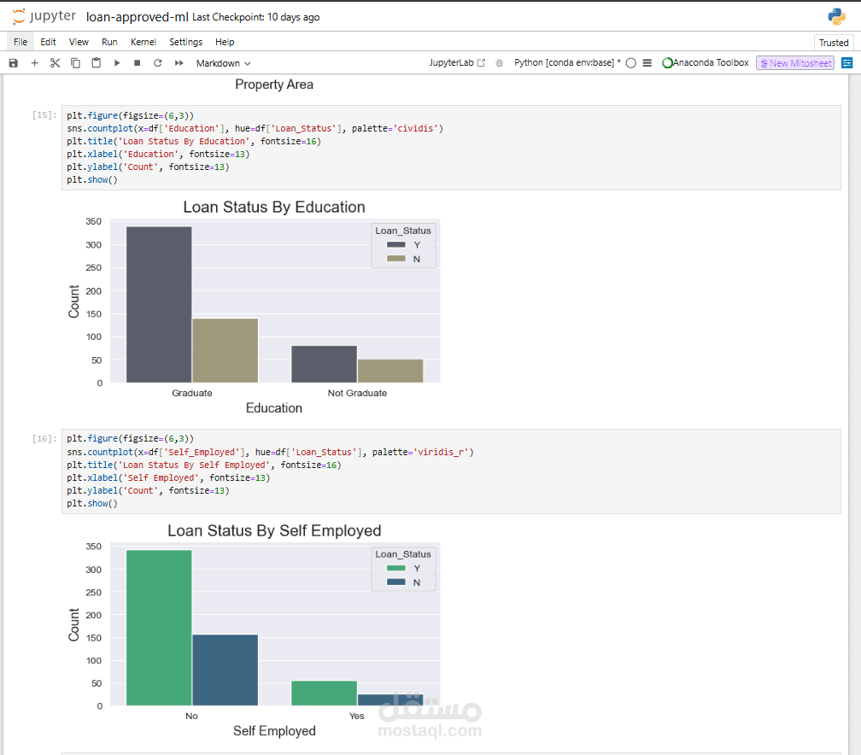Viewport: 861px width, 755px height.
Task: Click the save notebook icon
Action: [13, 63]
